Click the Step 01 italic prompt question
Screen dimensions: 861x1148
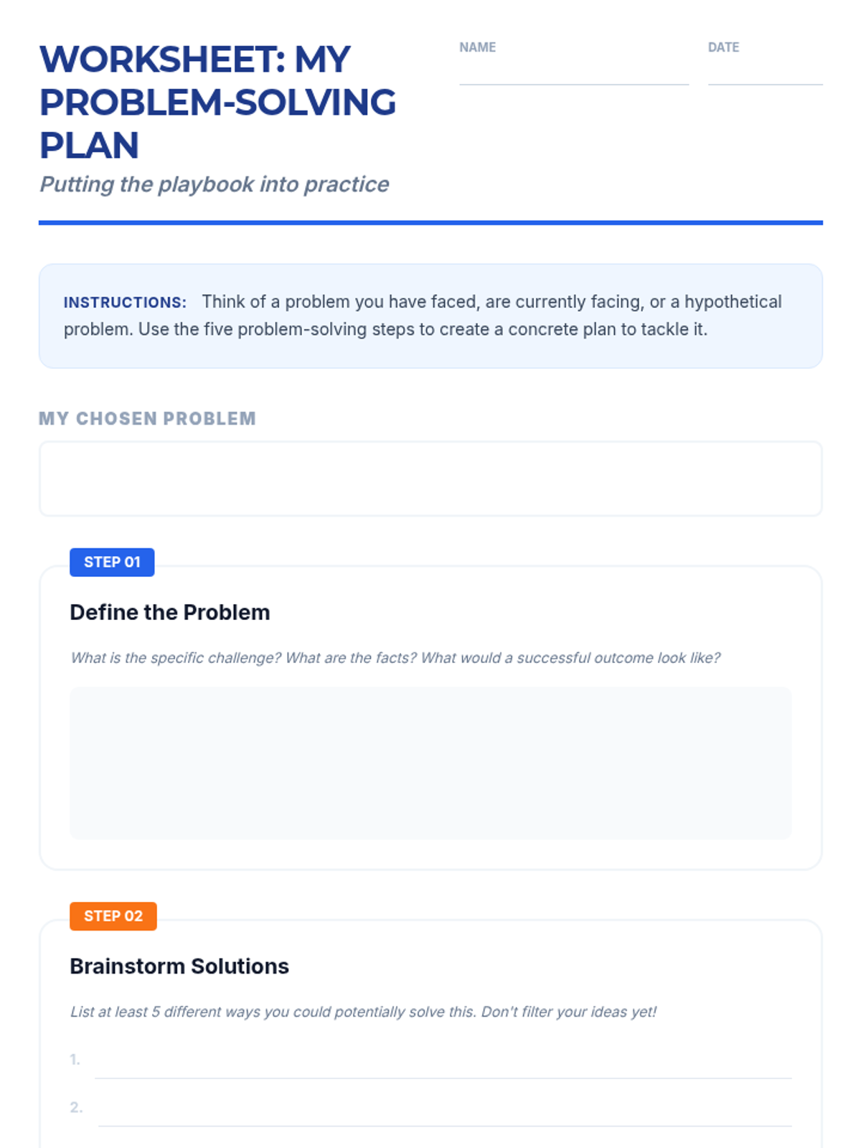click(x=395, y=658)
